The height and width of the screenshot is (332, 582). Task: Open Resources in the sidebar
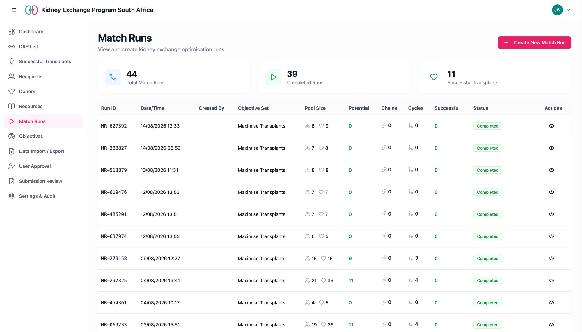coord(43,106)
